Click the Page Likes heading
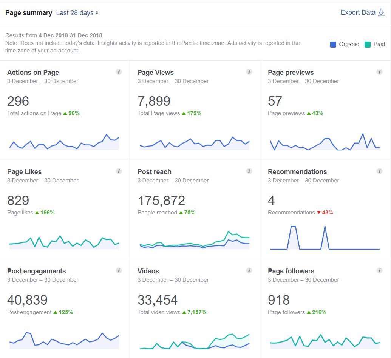This screenshot has height=358, width=391. point(25,172)
